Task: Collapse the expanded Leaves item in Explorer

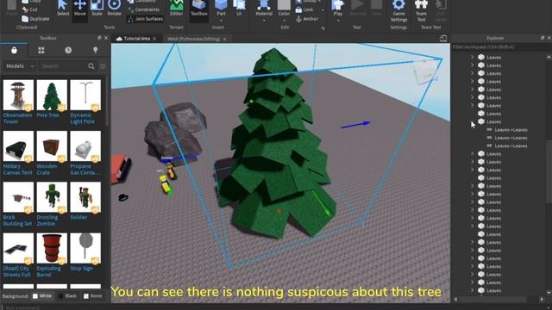Action: 473,121
